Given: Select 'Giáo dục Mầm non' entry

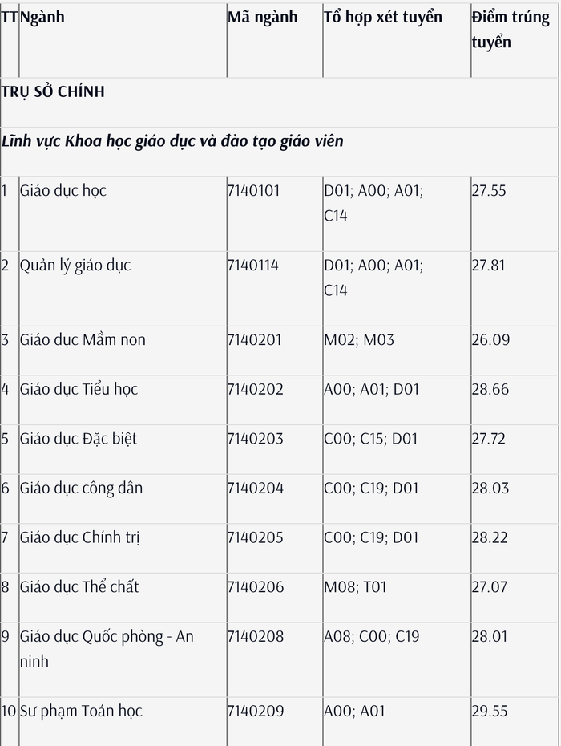Looking at the screenshot, I should tap(83, 339).
